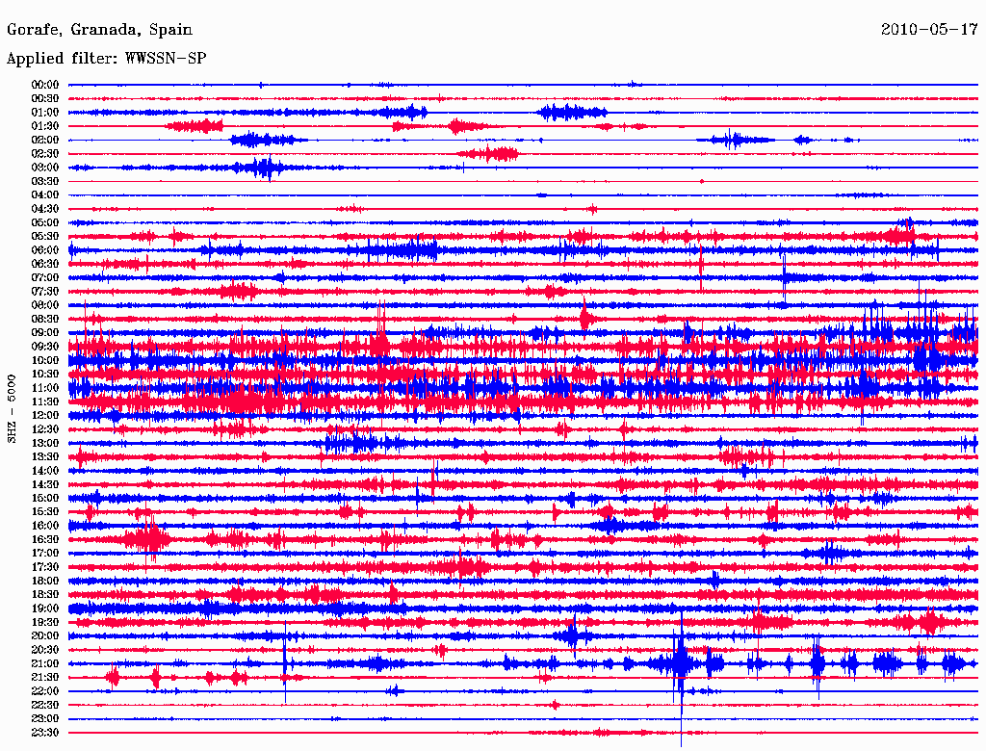Screen dimensions: 986x751
Task: Select the 17:00 time label
Action: (x=44, y=554)
